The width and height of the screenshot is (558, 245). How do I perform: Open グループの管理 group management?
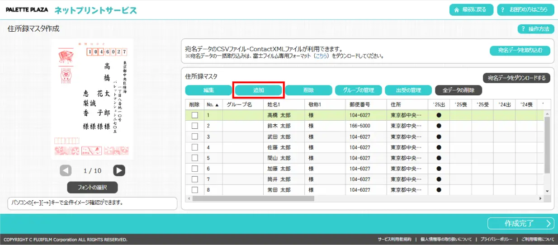pos(358,90)
